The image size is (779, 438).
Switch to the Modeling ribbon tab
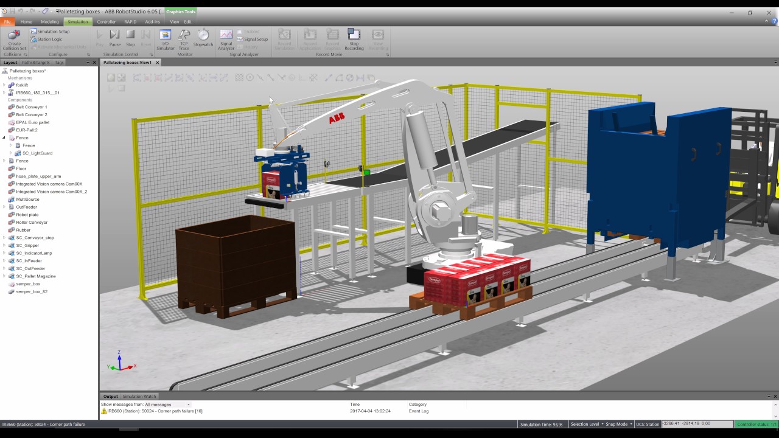50,22
